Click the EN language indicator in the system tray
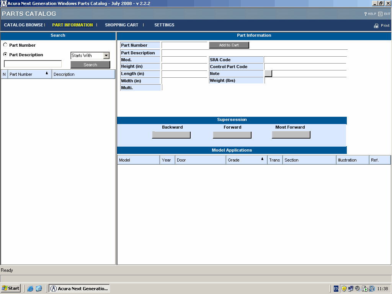This screenshot has height=294, width=392. tap(336, 289)
